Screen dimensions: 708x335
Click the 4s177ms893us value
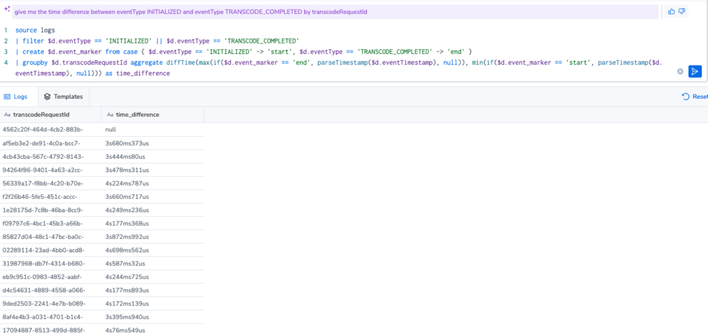pos(127,290)
